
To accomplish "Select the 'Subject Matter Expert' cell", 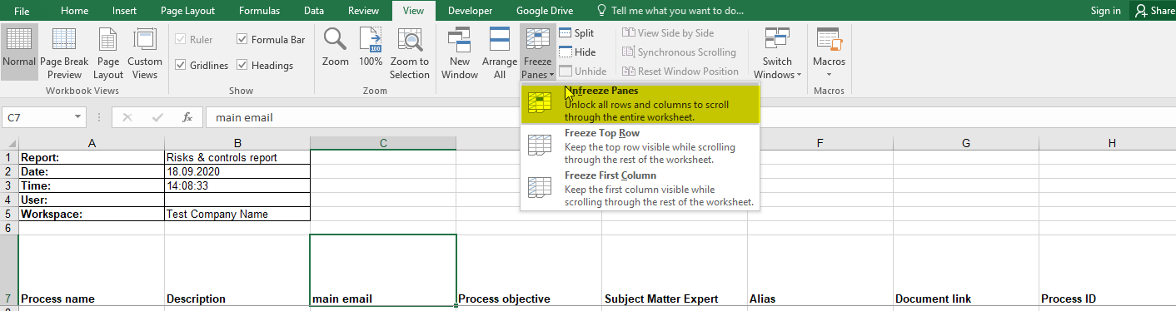I will point(675,270).
